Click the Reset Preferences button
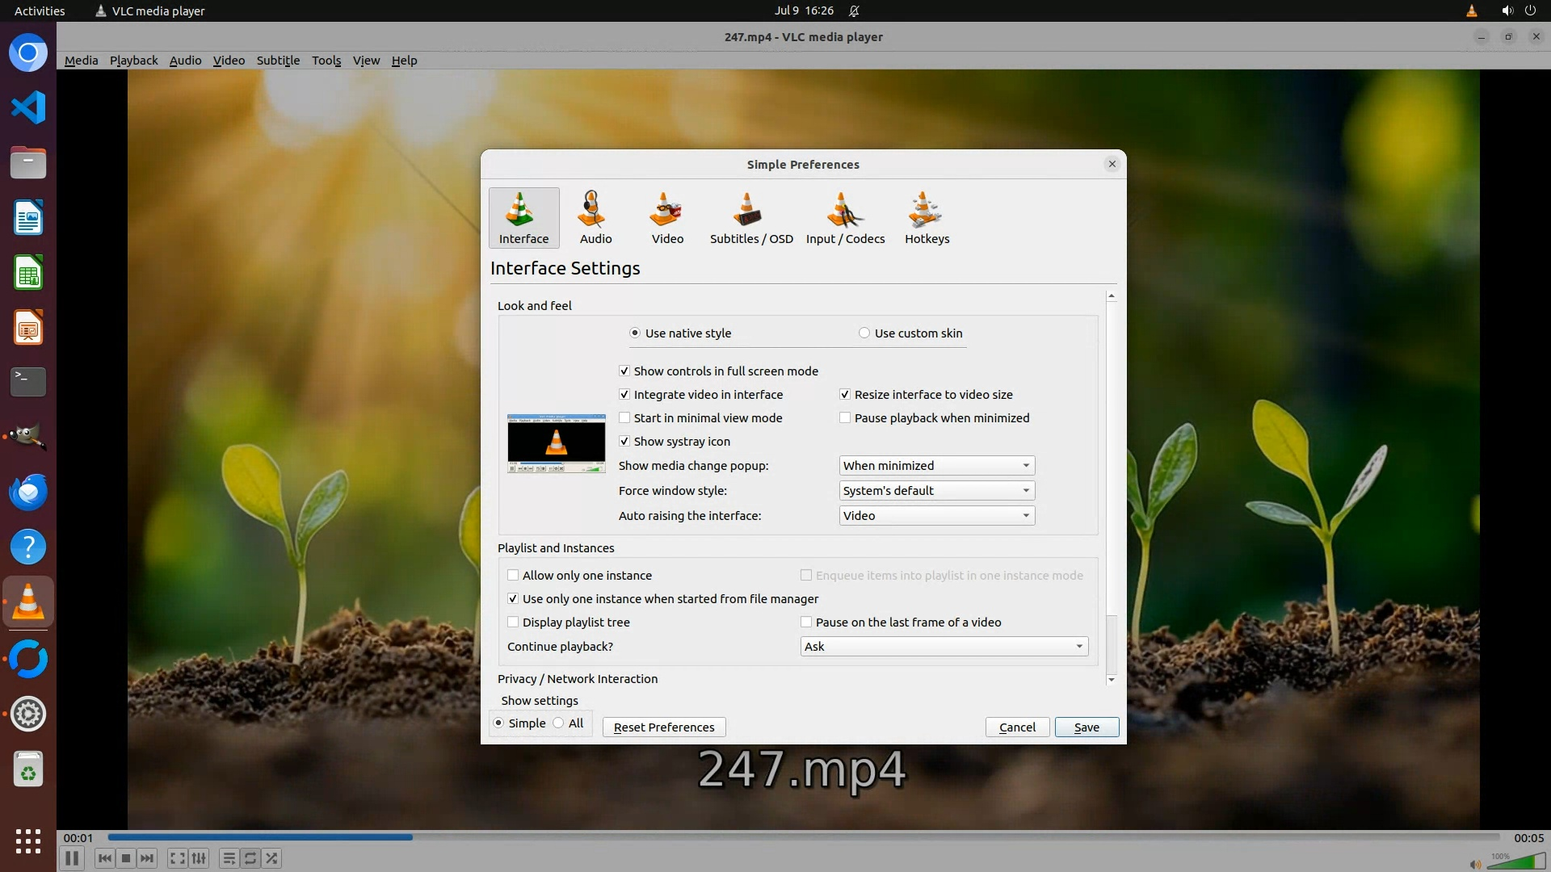The height and width of the screenshot is (872, 1551). (663, 727)
